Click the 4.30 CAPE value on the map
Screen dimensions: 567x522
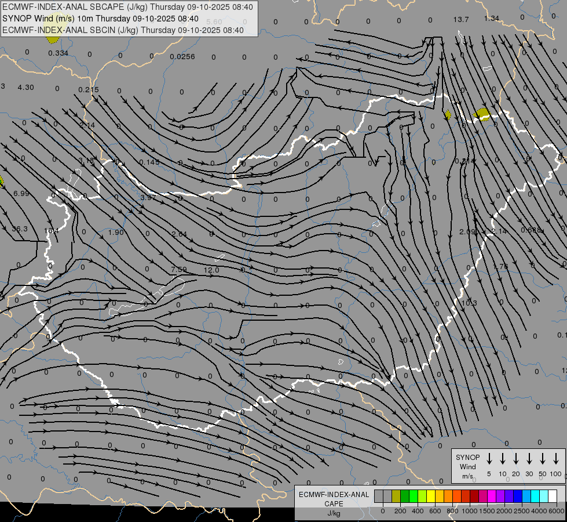click(25, 88)
